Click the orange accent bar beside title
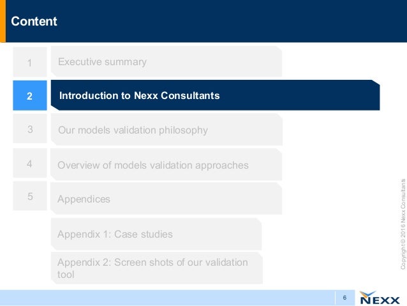Viewport: 407px width, 306px height. [x=3, y=21]
